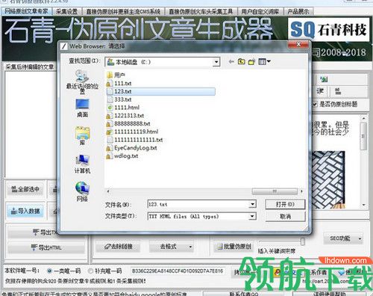
Task: Expand 查找范围 drive dropdown
Action: click(x=216, y=62)
